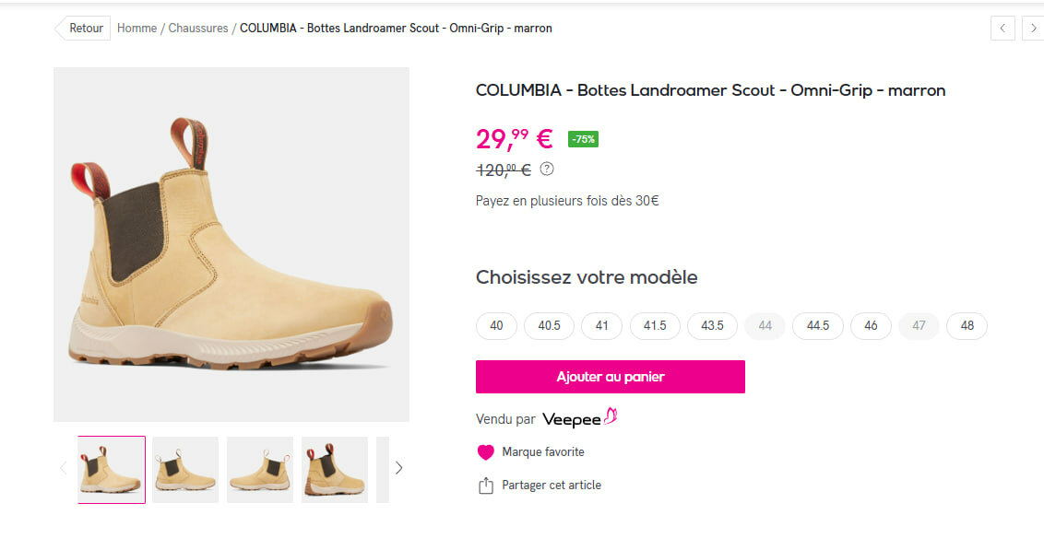This screenshot has height=550, width=1044.
Task: Click the Veepee seller logo
Action: (579, 419)
